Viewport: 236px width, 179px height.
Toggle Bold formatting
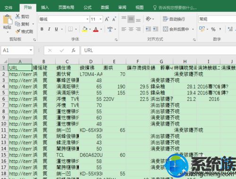click(42, 29)
